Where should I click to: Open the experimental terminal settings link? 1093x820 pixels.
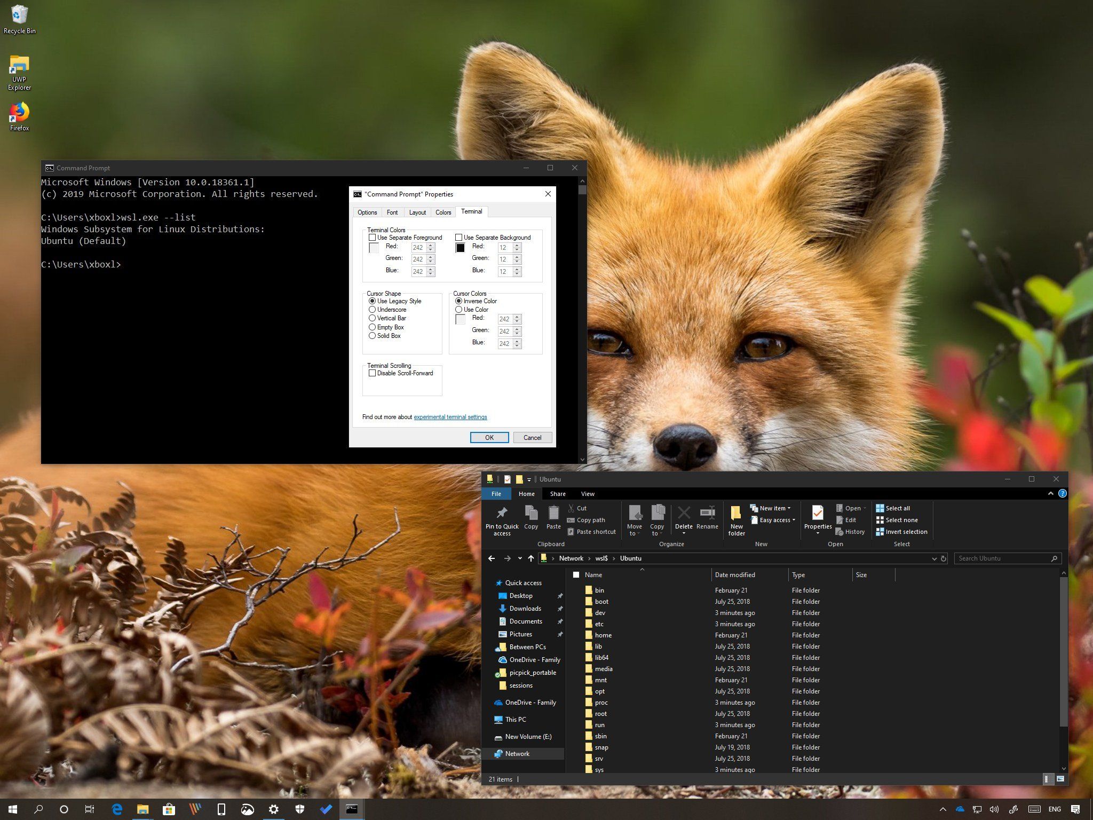coord(450,417)
